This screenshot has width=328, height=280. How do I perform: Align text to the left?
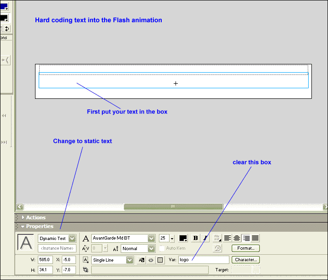point(227,238)
